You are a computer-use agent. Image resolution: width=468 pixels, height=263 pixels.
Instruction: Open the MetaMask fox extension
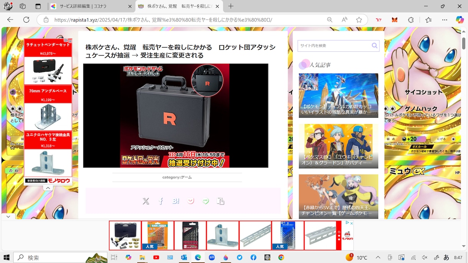394,20
